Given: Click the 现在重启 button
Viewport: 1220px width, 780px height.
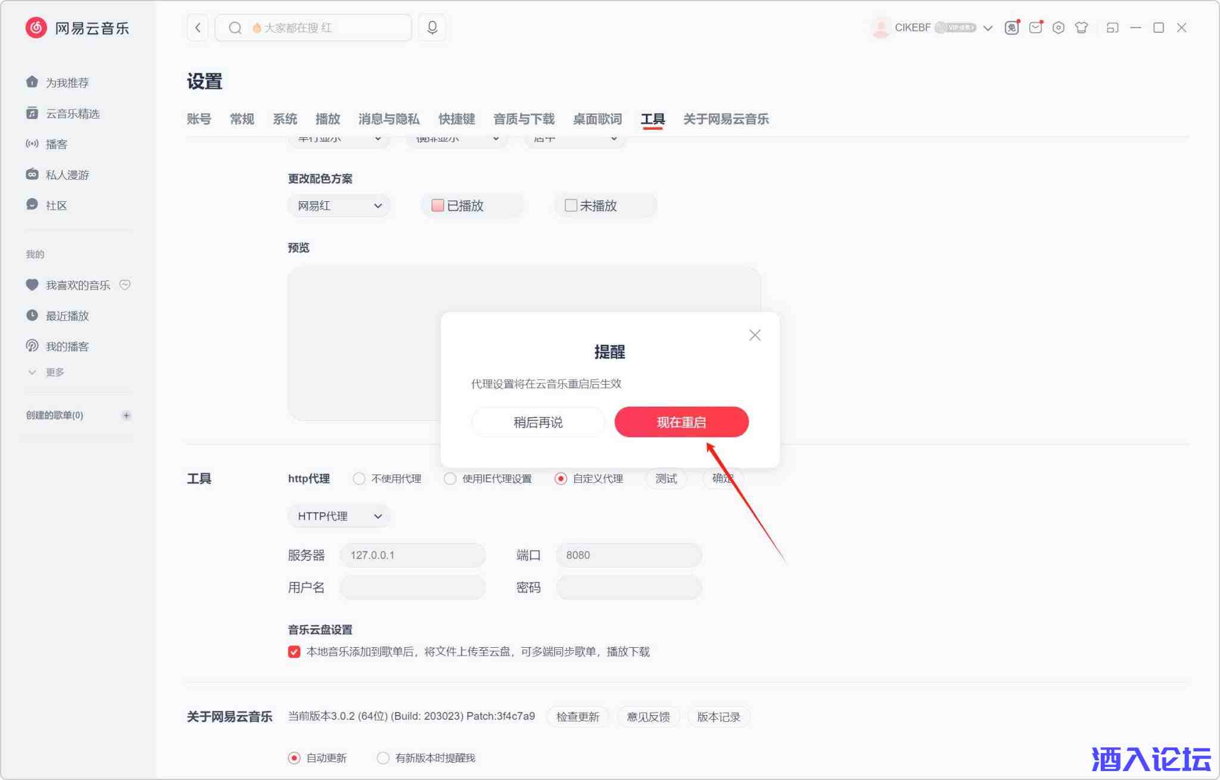Looking at the screenshot, I should pos(681,422).
